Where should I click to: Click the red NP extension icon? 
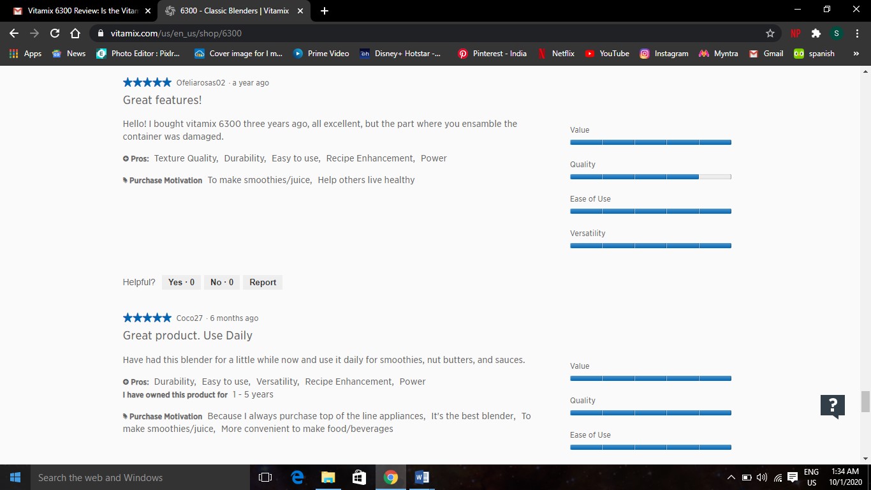[x=796, y=33]
